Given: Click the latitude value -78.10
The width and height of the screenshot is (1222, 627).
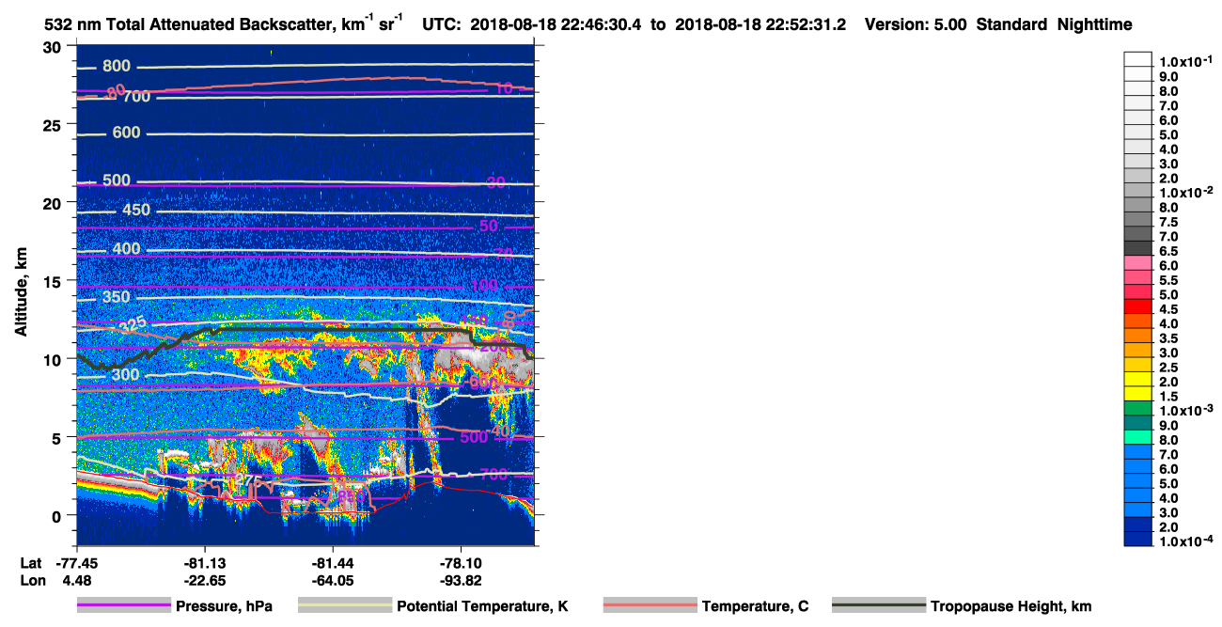Looking at the screenshot, I should [x=461, y=562].
